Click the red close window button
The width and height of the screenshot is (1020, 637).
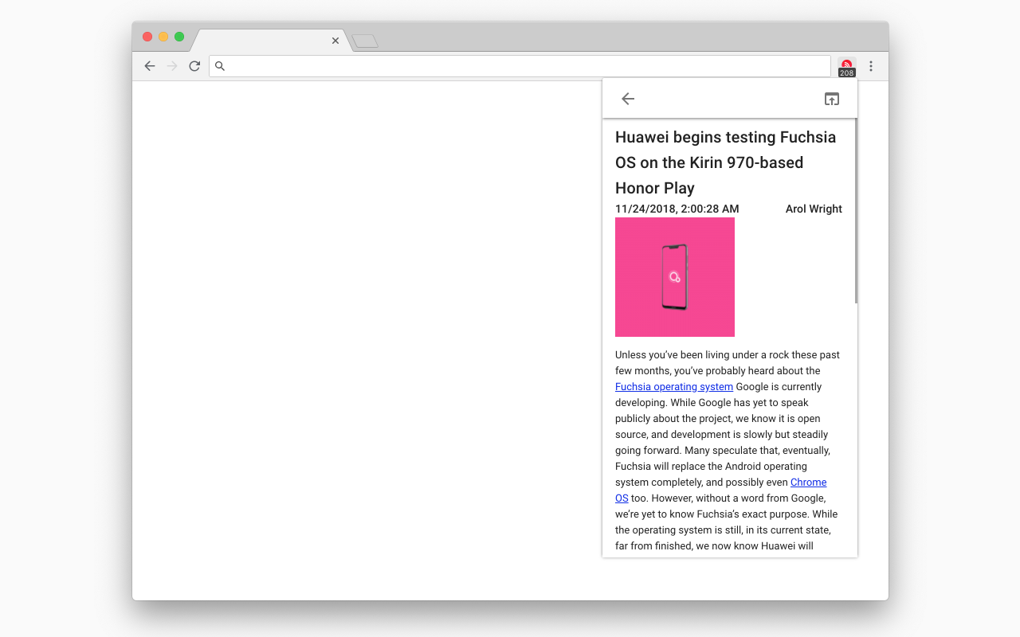[x=147, y=37]
